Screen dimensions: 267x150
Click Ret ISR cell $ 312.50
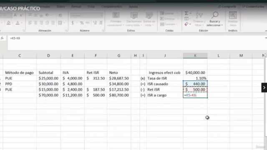coord(96,78)
